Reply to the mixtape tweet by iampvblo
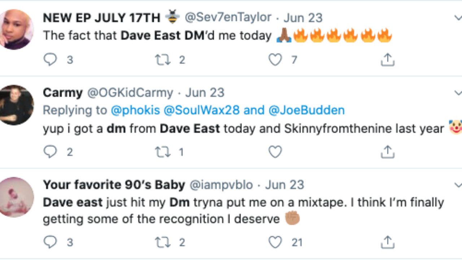Screen dimensions: 462x260 tap(50, 242)
